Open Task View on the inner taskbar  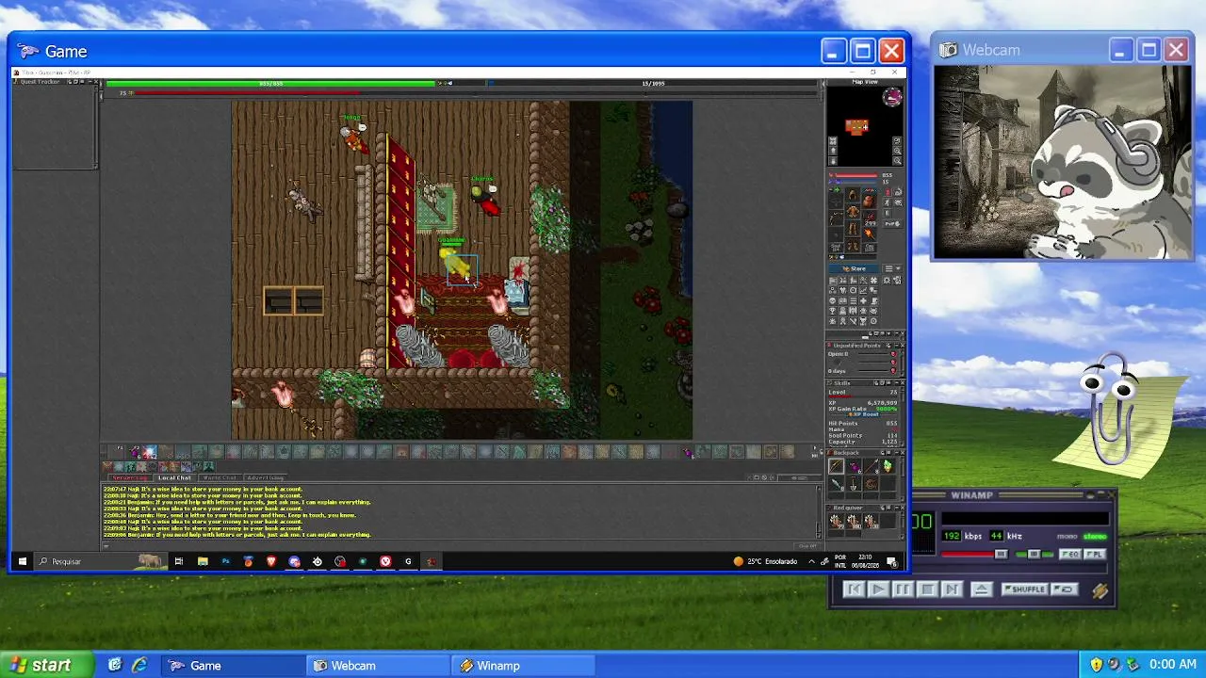tap(178, 561)
